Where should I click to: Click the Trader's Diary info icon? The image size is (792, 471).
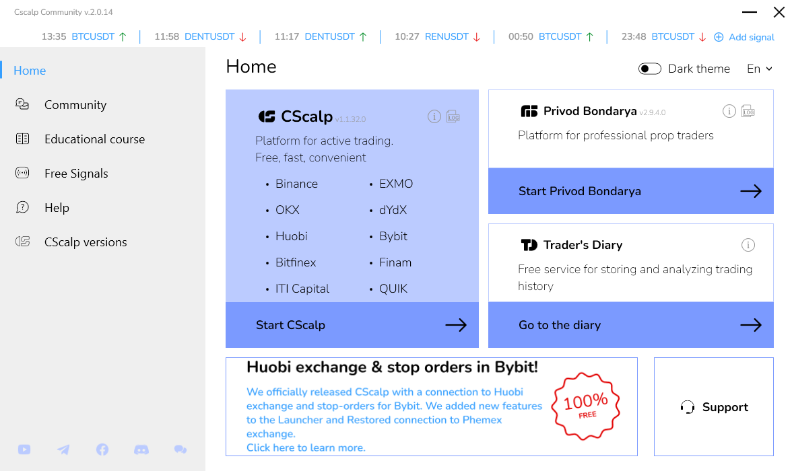pyautogui.click(x=748, y=245)
